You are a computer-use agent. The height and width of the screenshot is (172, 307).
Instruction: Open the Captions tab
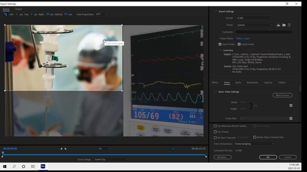(x=268, y=83)
